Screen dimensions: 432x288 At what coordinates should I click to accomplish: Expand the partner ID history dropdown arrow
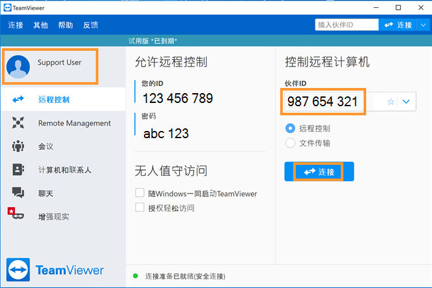pos(406,102)
